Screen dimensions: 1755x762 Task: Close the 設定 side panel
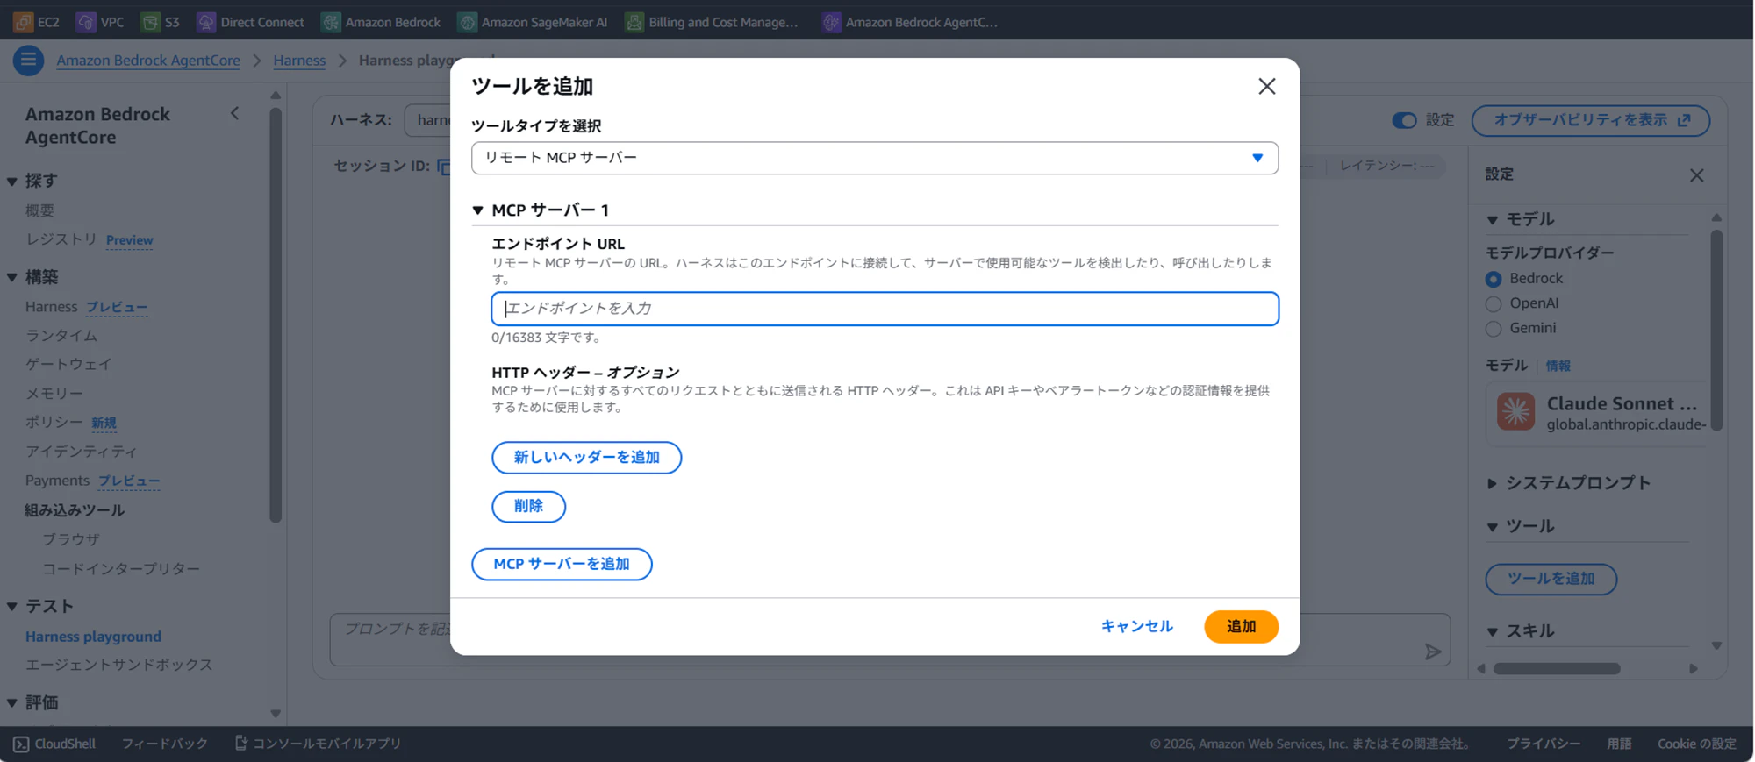pyautogui.click(x=1697, y=175)
